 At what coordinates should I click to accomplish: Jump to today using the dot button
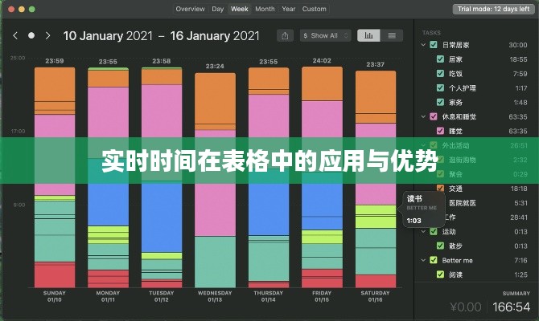[31, 35]
